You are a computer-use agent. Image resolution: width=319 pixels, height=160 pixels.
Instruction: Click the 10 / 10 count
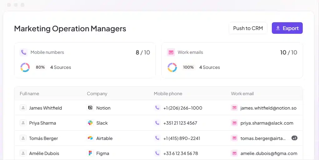[288, 52]
